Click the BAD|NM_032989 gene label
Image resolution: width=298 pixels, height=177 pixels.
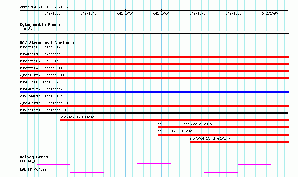point(33,161)
